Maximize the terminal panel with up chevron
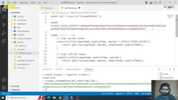Screen dimensions: 178x100 coord(170,69)
